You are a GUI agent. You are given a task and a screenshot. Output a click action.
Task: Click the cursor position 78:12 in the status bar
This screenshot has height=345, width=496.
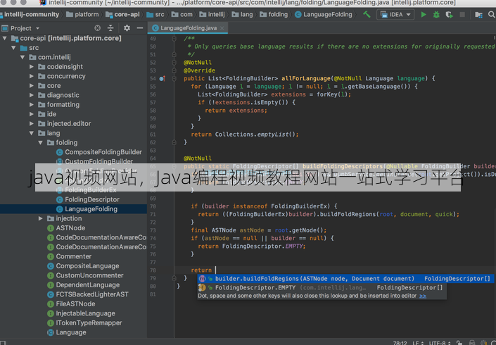[x=400, y=343]
